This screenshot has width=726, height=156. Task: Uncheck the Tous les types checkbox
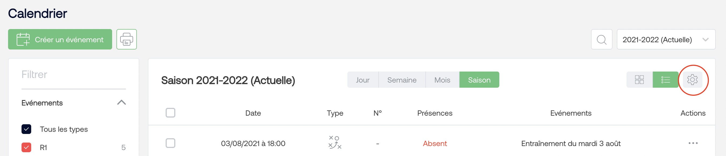click(x=26, y=129)
